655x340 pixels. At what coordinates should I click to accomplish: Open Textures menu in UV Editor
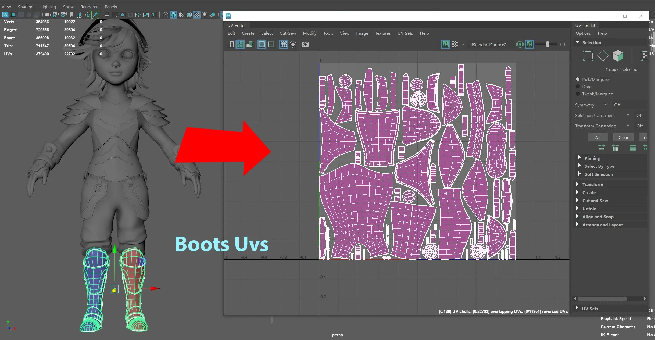coord(383,33)
